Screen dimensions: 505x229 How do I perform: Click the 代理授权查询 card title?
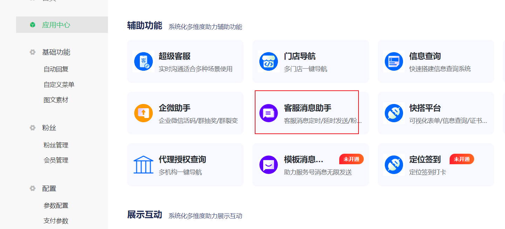click(x=182, y=159)
